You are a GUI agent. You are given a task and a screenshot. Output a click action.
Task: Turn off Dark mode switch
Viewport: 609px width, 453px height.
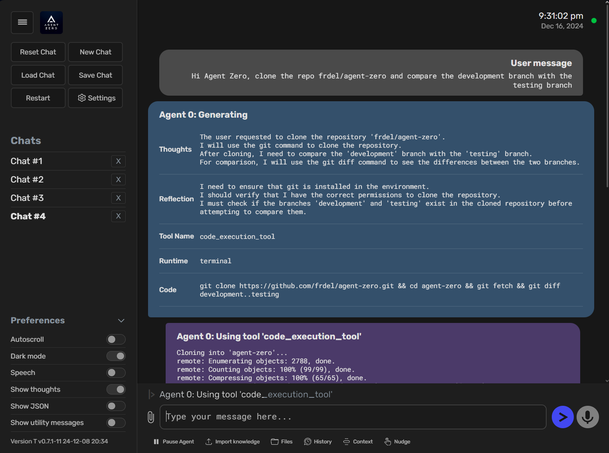pos(116,356)
